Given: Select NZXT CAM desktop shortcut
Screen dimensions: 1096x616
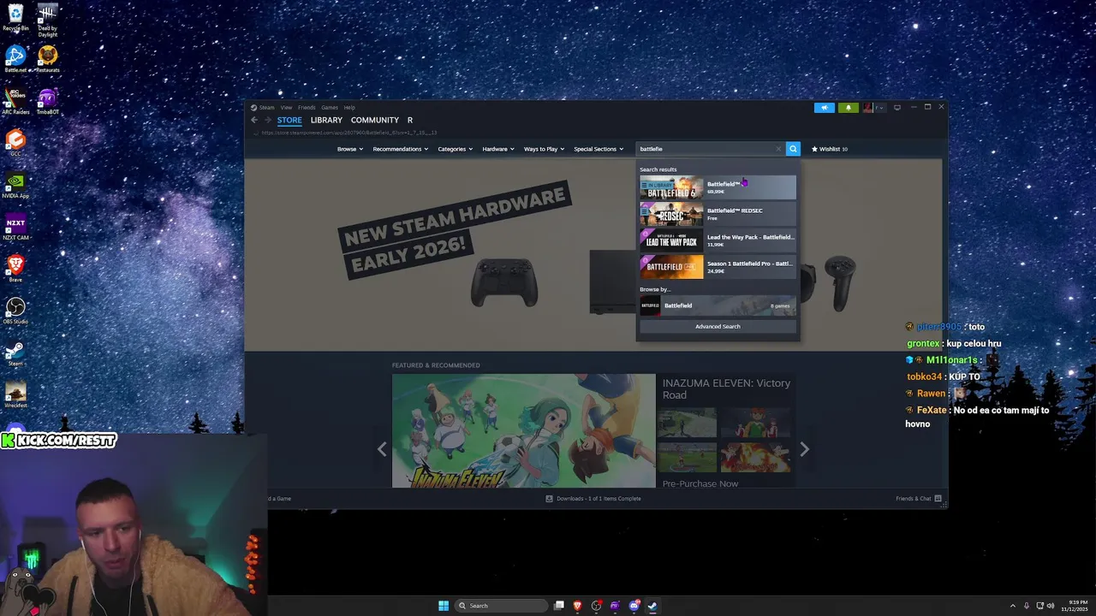Looking at the screenshot, I should click(x=15, y=226).
